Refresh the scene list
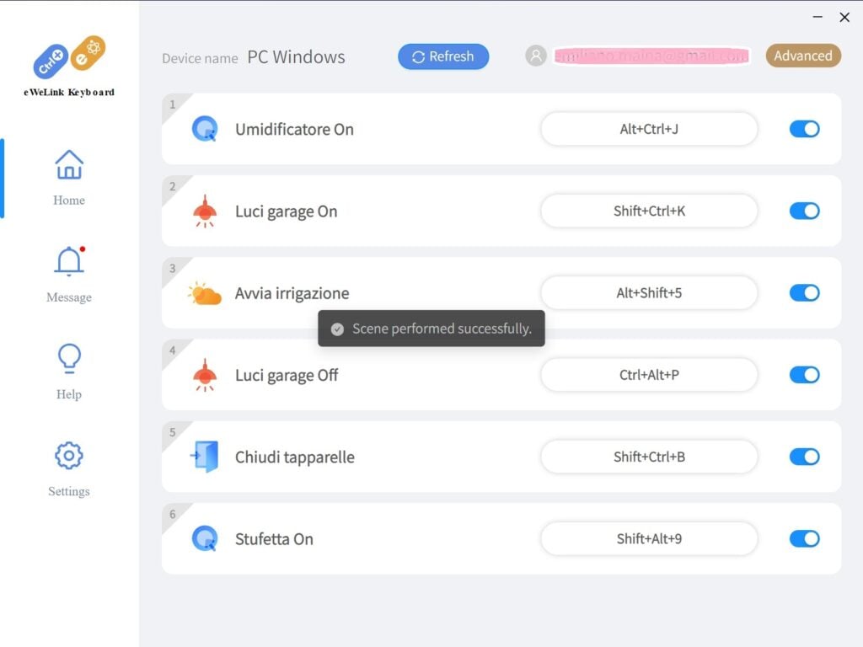 (x=443, y=56)
